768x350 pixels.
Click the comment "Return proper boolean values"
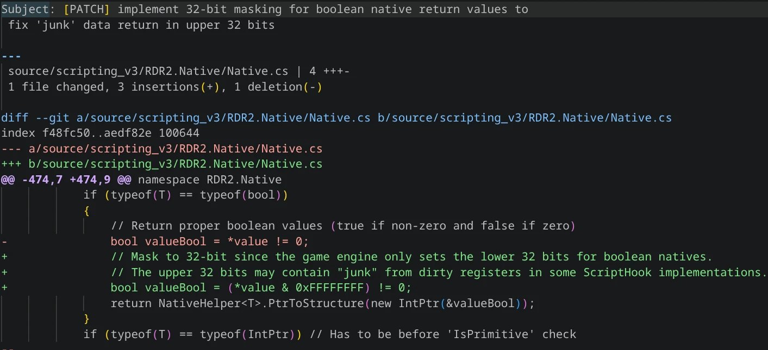coord(342,226)
